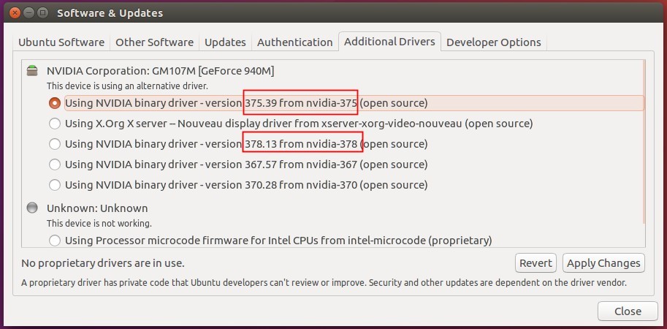This screenshot has width=667, height=329.
Task: Select NVIDIA driver version 370.28
Action: (55, 185)
